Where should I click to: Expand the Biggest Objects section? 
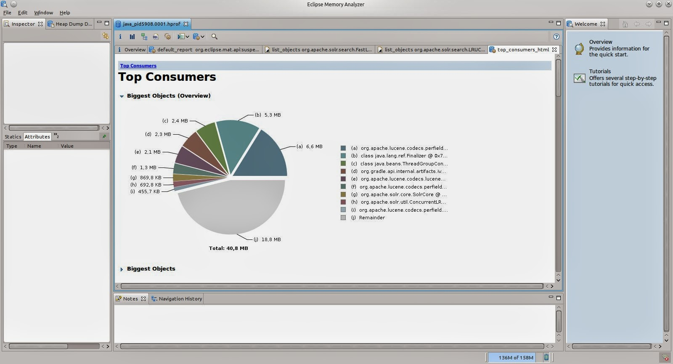click(x=122, y=269)
